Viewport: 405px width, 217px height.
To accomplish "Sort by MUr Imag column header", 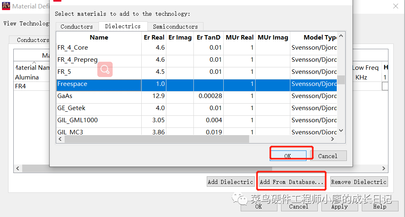I will (273, 38).
